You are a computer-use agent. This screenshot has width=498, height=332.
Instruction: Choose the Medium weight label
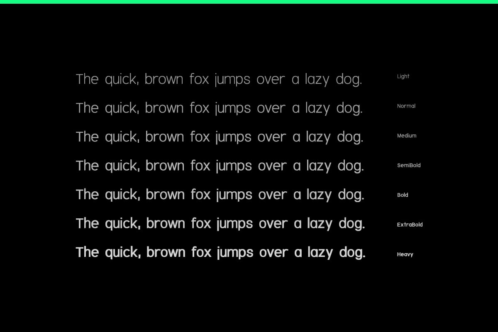click(407, 136)
